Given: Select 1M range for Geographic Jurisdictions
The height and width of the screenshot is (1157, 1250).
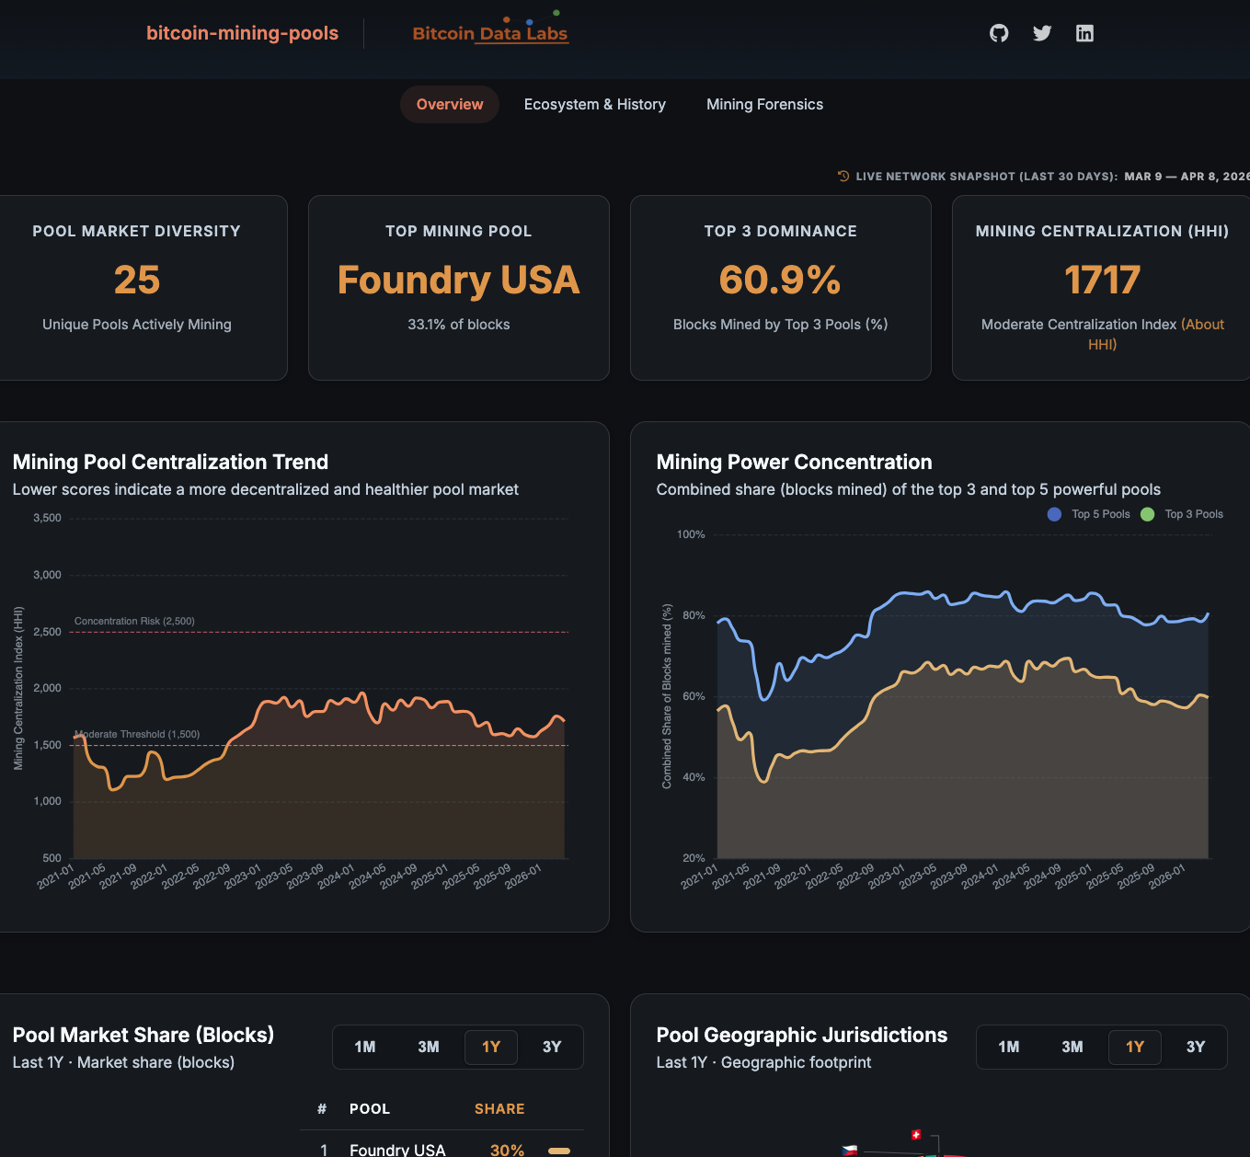Looking at the screenshot, I should click(x=1009, y=1047).
